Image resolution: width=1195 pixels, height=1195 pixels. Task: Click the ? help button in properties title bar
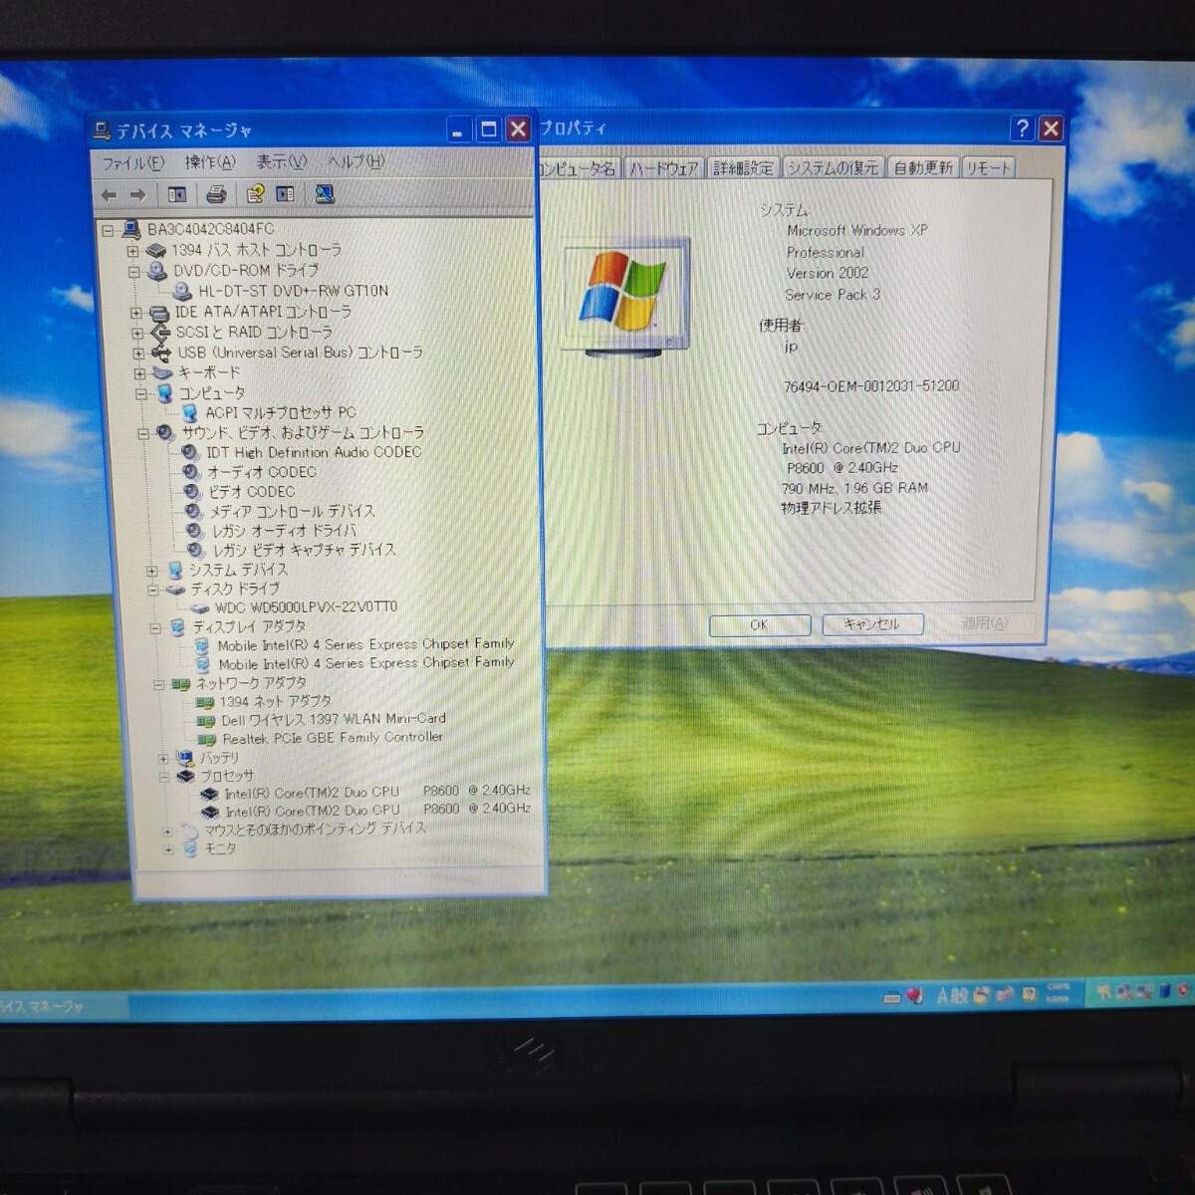[x=1022, y=128]
